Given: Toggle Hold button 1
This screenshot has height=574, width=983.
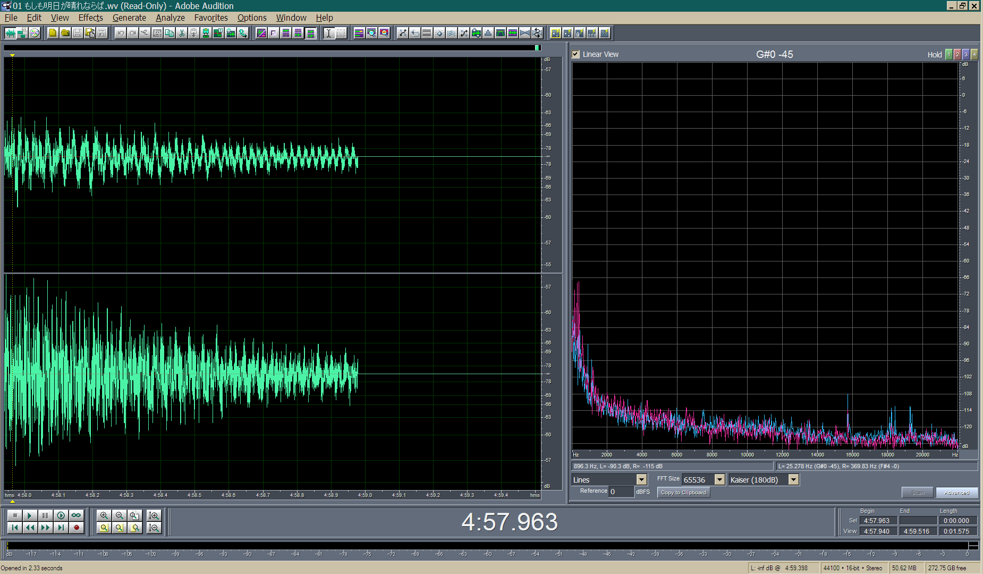Looking at the screenshot, I should click(x=949, y=54).
